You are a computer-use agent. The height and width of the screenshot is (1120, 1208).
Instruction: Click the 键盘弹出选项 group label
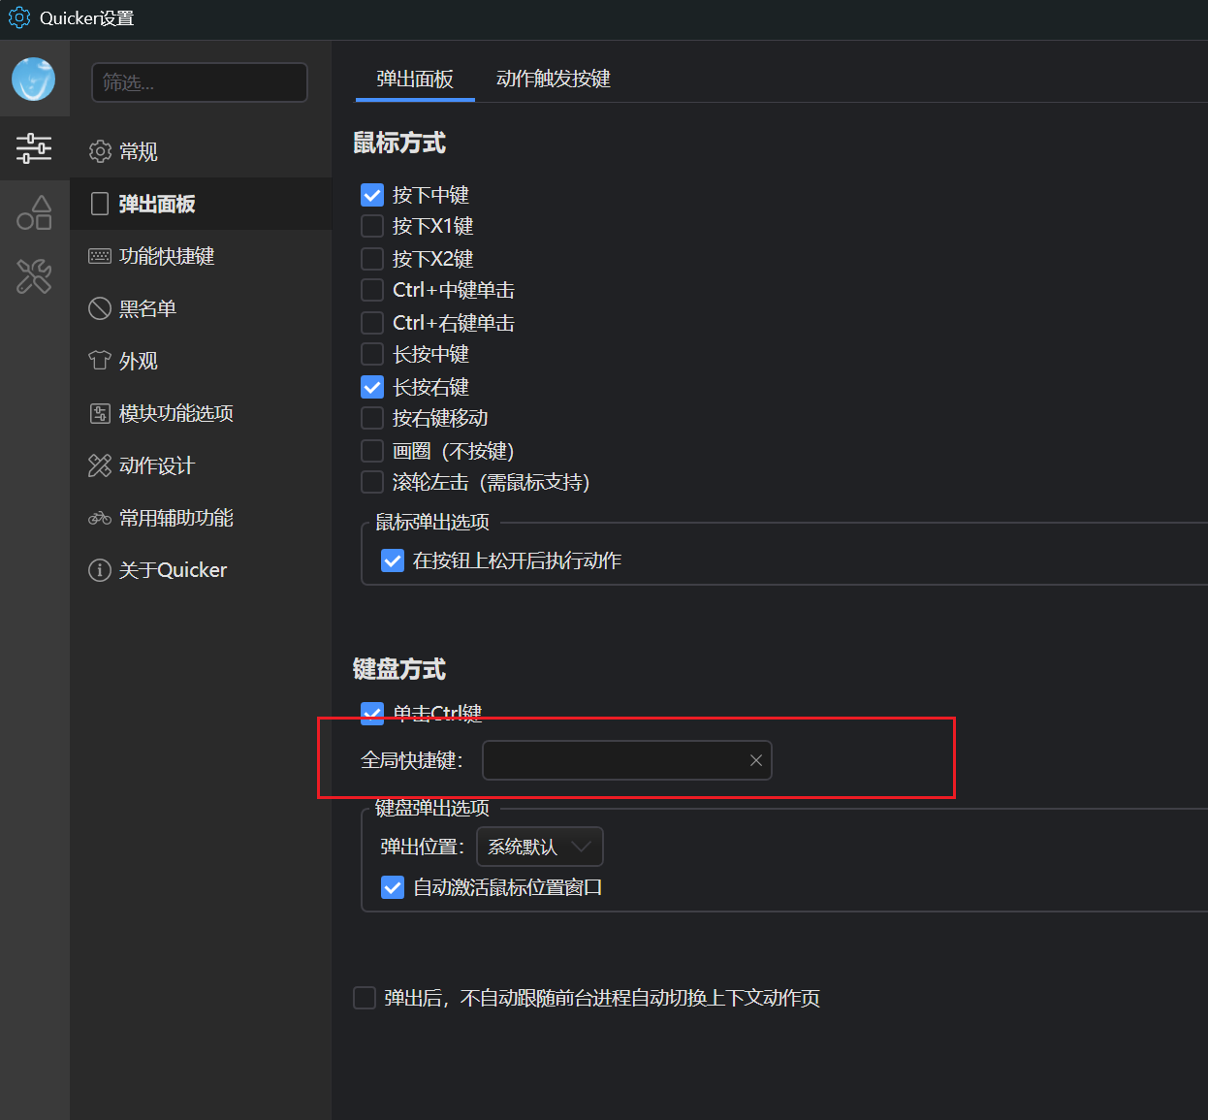point(432,808)
